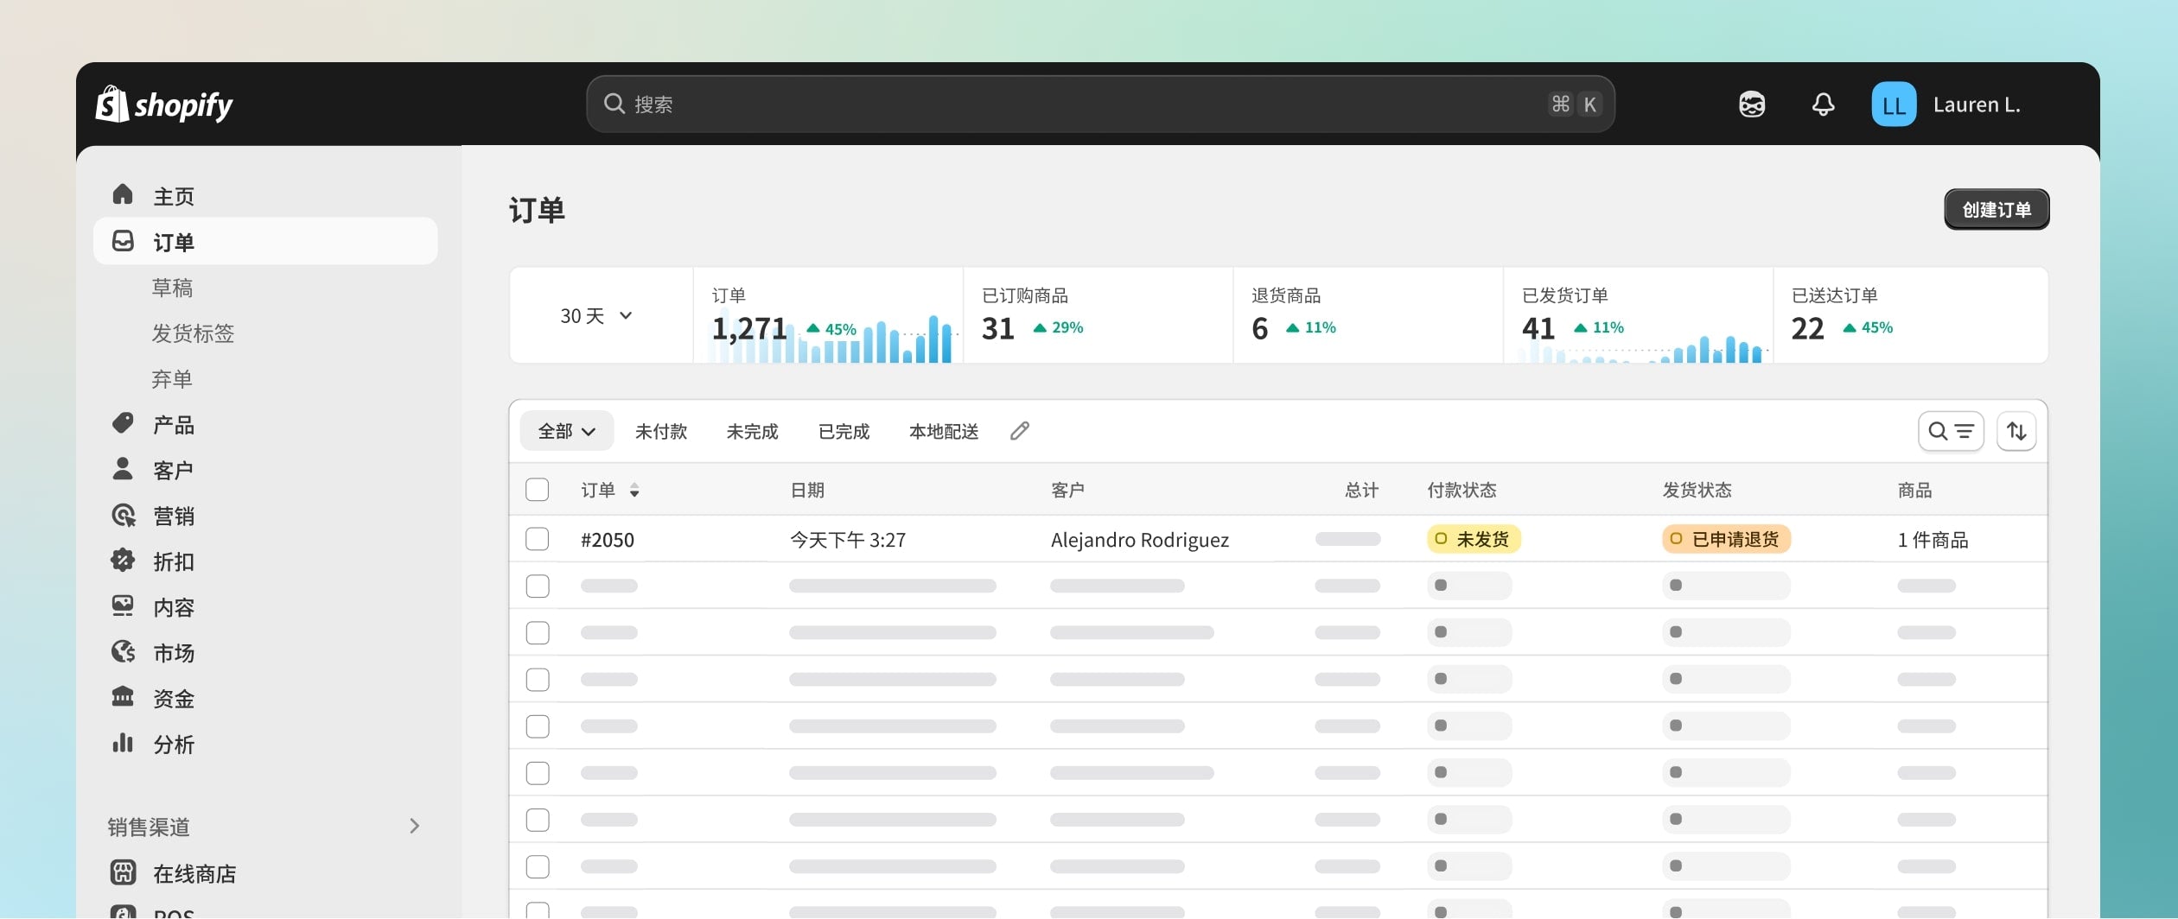Viewport: 2178px width, 919px height.
Task: Click the 创建订单 button
Action: (1996, 209)
